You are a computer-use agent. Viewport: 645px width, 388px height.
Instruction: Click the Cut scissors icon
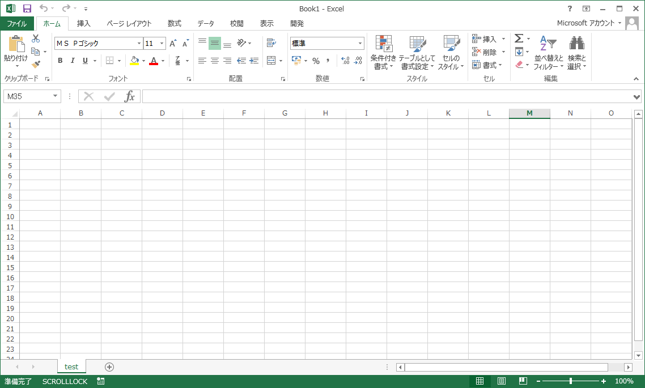point(36,39)
